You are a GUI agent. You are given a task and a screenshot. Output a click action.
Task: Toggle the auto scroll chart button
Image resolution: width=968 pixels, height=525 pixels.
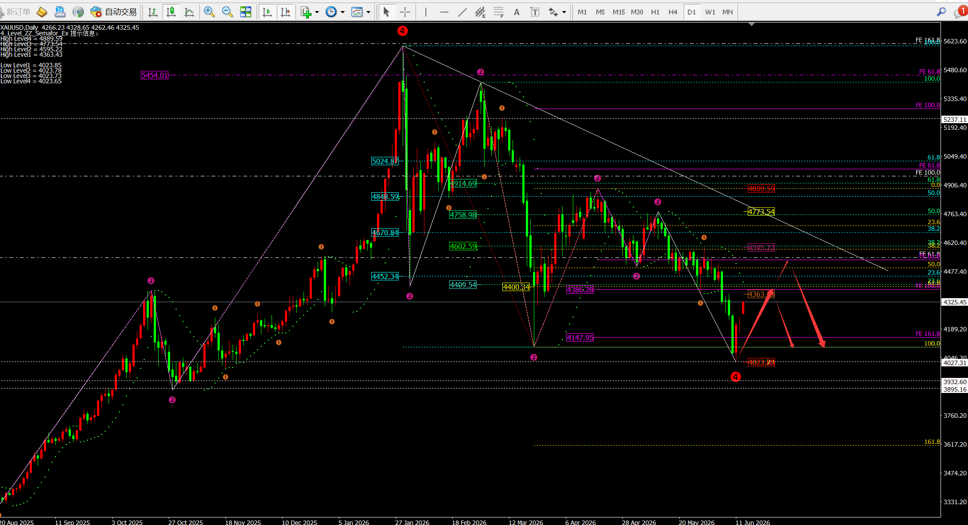(267, 12)
